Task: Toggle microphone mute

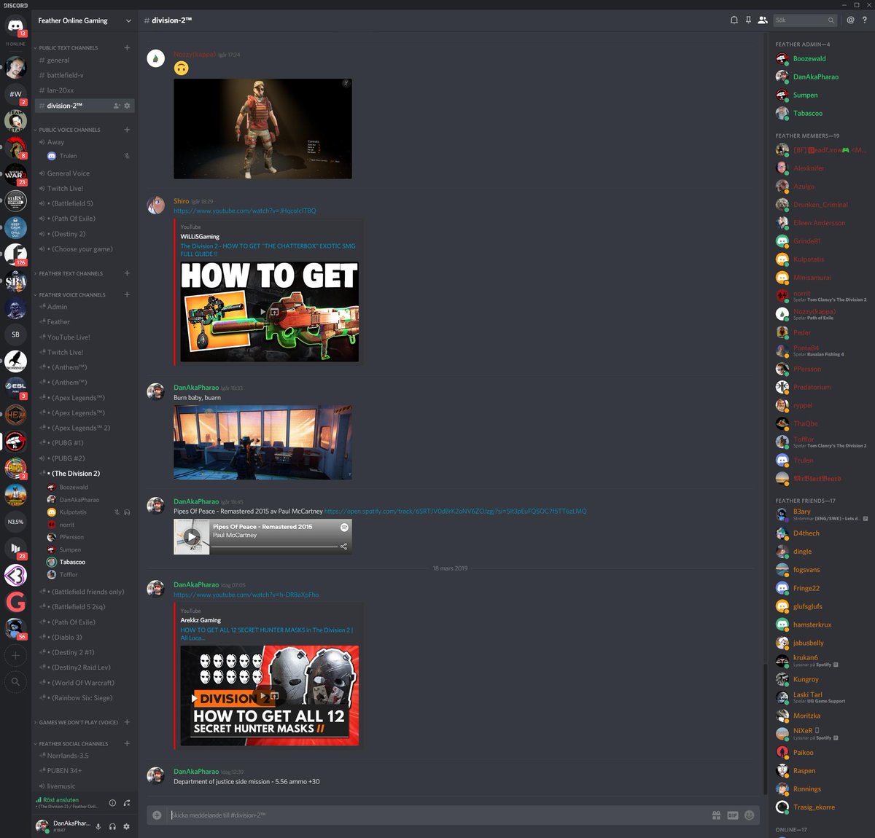Action: point(98,826)
